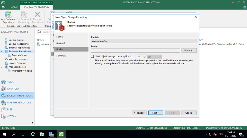The width and height of the screenshot is (247, 138).
Task: Open the Inventory view
Action: click(13, 89)
